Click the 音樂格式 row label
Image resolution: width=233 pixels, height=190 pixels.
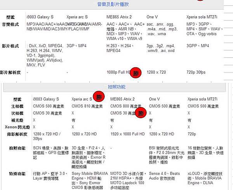10,24
